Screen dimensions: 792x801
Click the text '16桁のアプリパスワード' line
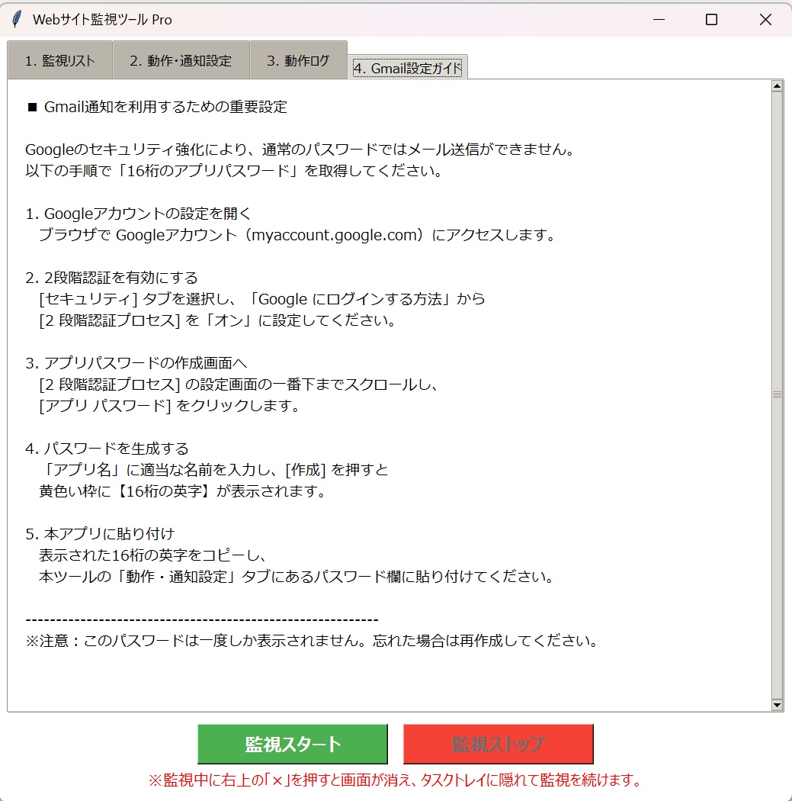pos(234,171)
